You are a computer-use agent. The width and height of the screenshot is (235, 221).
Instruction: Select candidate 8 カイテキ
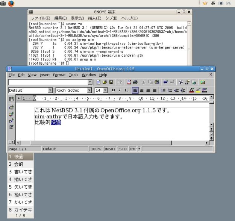(x=20, y=210)
